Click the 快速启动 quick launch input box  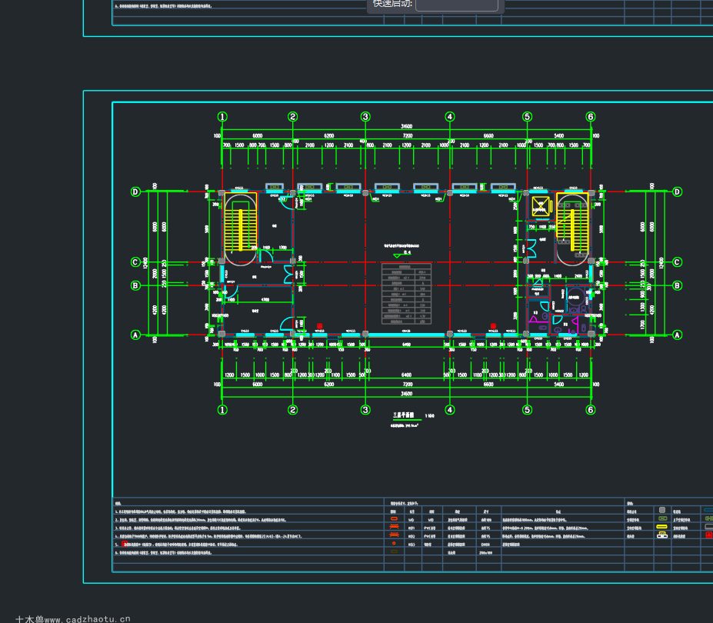tap(457, 5)
